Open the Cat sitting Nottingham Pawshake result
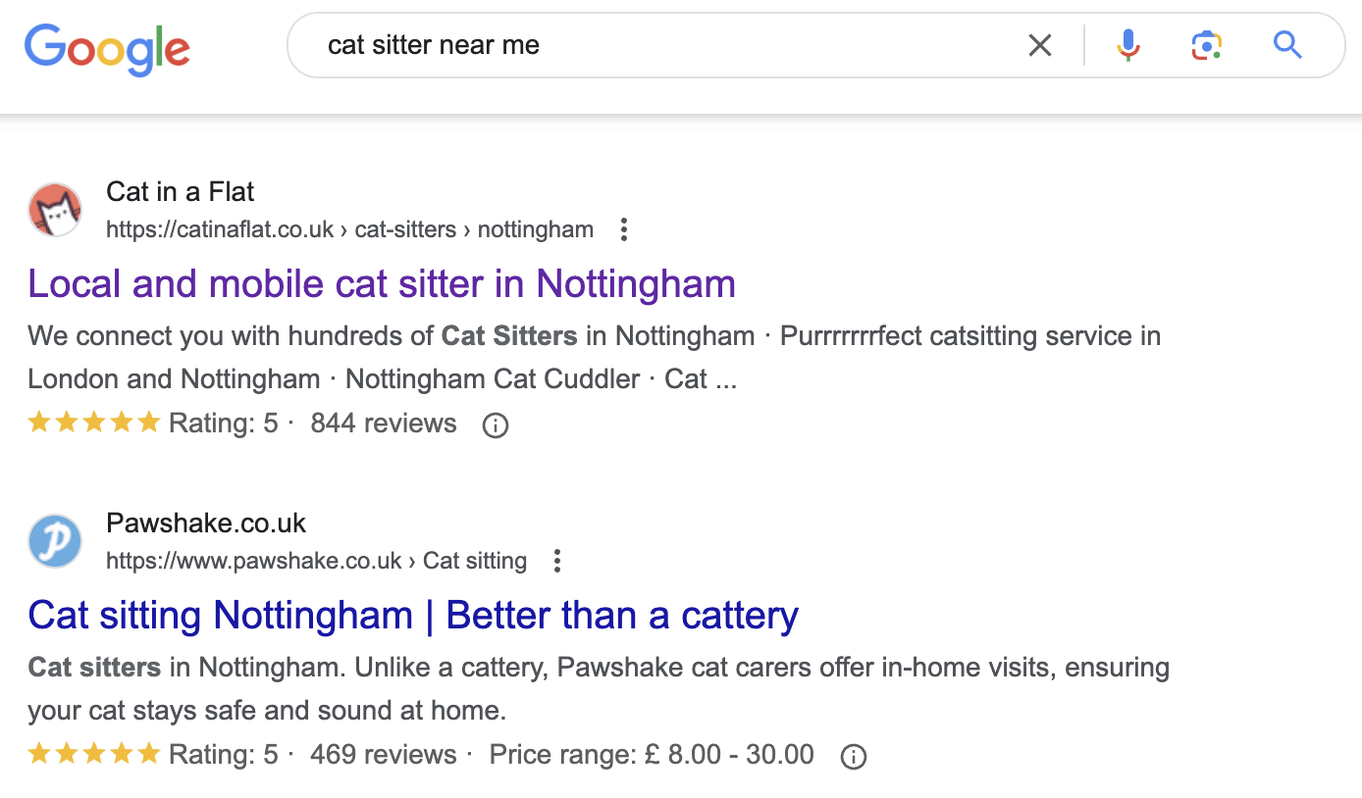 pos(412,615)
